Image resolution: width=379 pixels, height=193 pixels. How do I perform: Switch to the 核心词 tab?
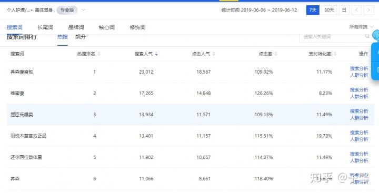click(x=106, y=27)
